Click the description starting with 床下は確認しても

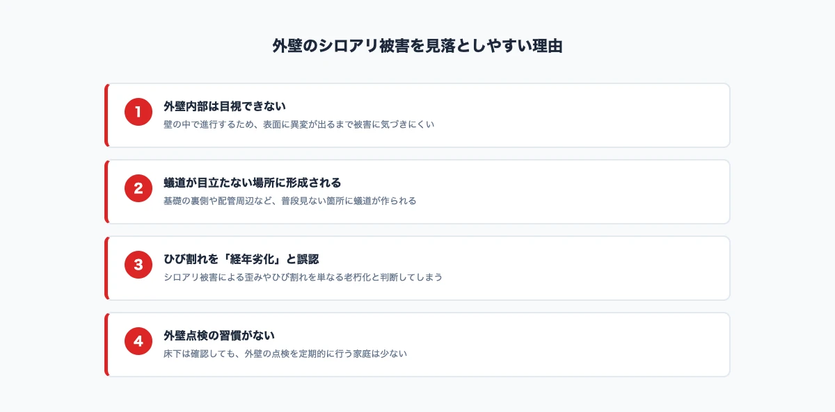pyautogui.click(x=285, y=354)
